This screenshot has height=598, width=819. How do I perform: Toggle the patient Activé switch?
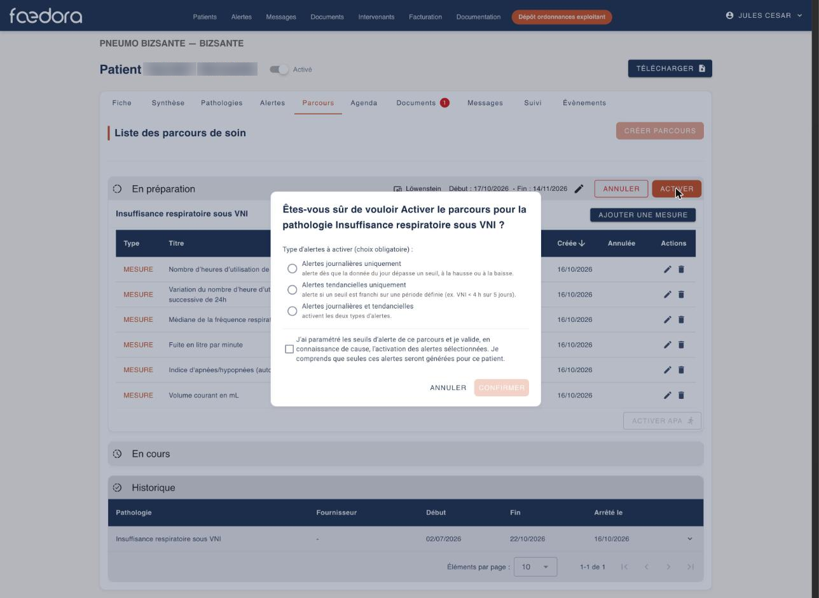coord(279,69)
